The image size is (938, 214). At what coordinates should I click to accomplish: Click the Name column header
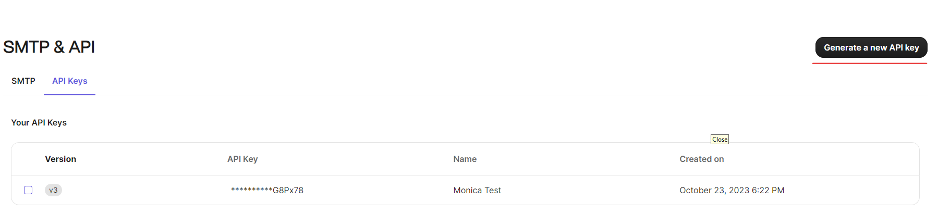point(465,159)
